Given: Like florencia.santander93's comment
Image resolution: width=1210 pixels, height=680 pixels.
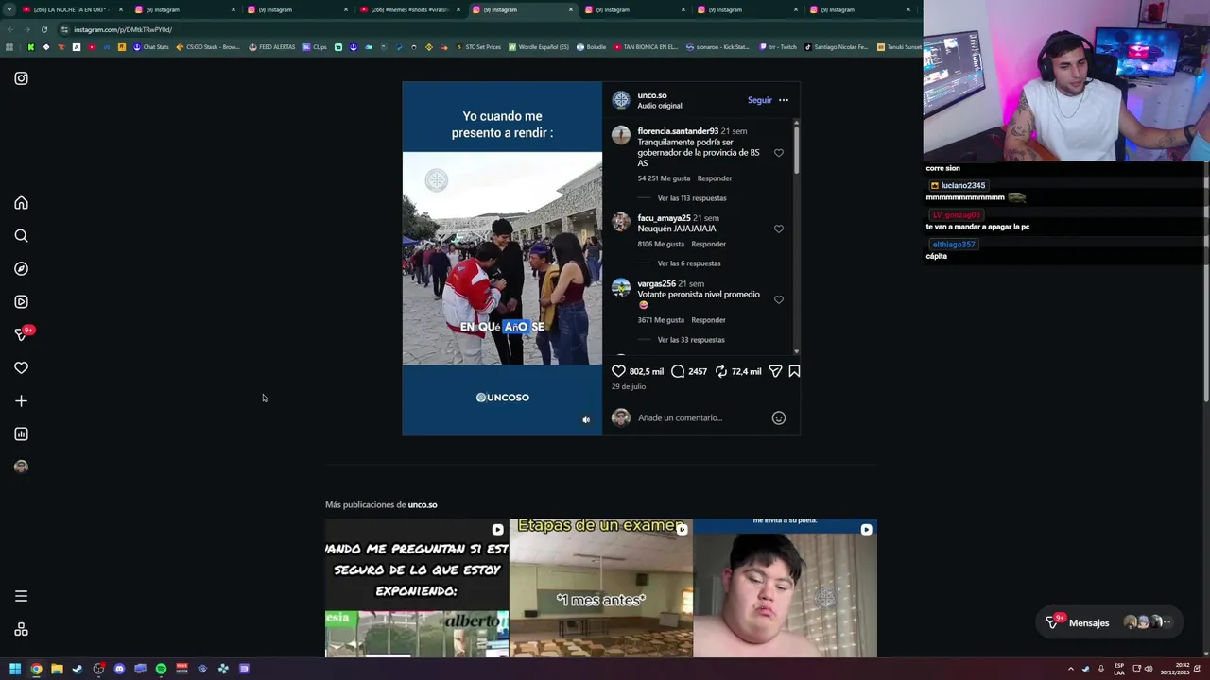Looking at the screenshot, I should tap(779, 153).
